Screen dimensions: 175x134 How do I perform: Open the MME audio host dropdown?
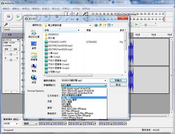point(13,30)
